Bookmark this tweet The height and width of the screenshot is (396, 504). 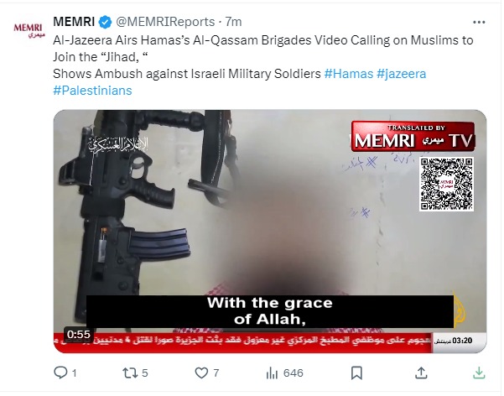click(356, 373)
